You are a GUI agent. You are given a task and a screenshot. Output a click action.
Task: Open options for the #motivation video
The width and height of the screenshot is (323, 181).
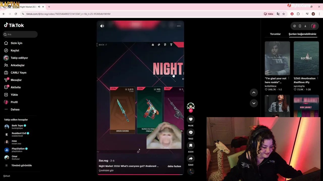(317, 78)
